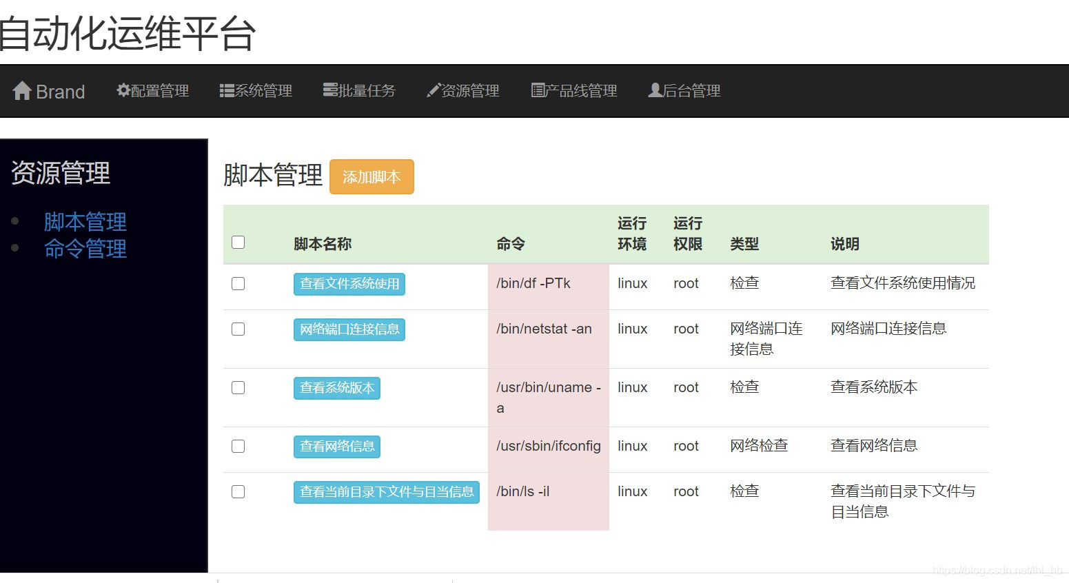
Task: Open the 资源管理 navbar menu
Action: 463,91
